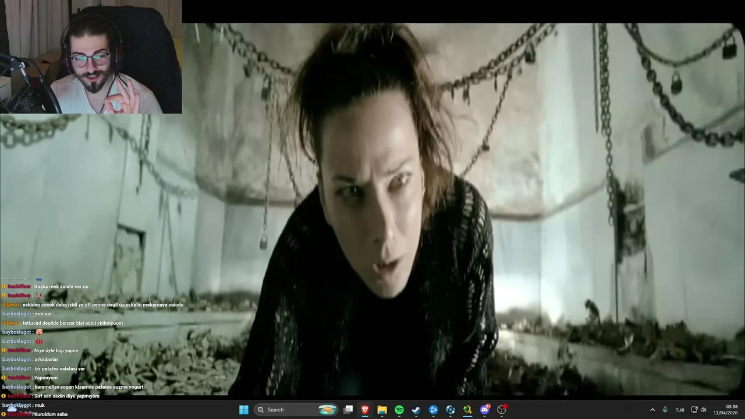Switch to the Brave browser taskbar icon
745x419 pixels.
[x=365, y=410]
